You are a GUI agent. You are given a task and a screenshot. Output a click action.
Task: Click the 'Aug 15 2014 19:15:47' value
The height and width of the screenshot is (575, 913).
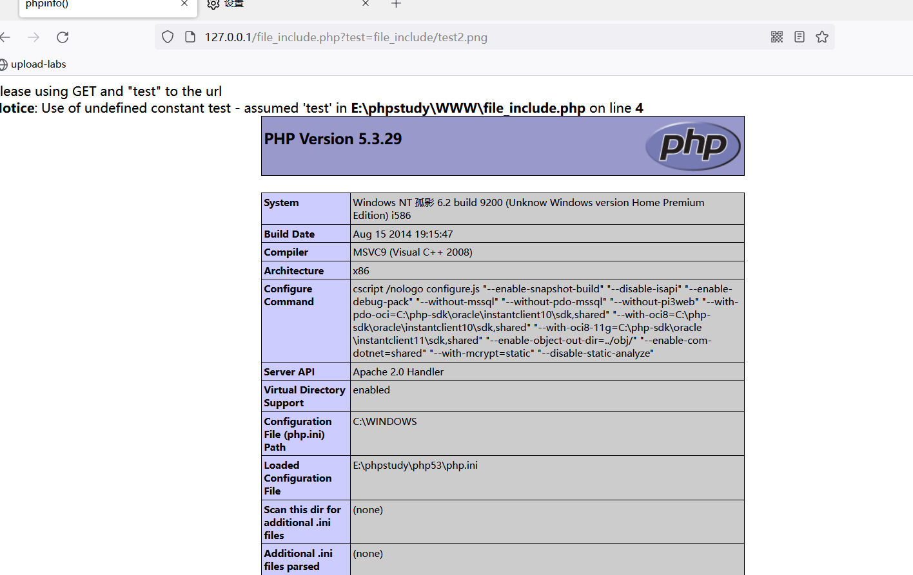[x=403, y=234]
